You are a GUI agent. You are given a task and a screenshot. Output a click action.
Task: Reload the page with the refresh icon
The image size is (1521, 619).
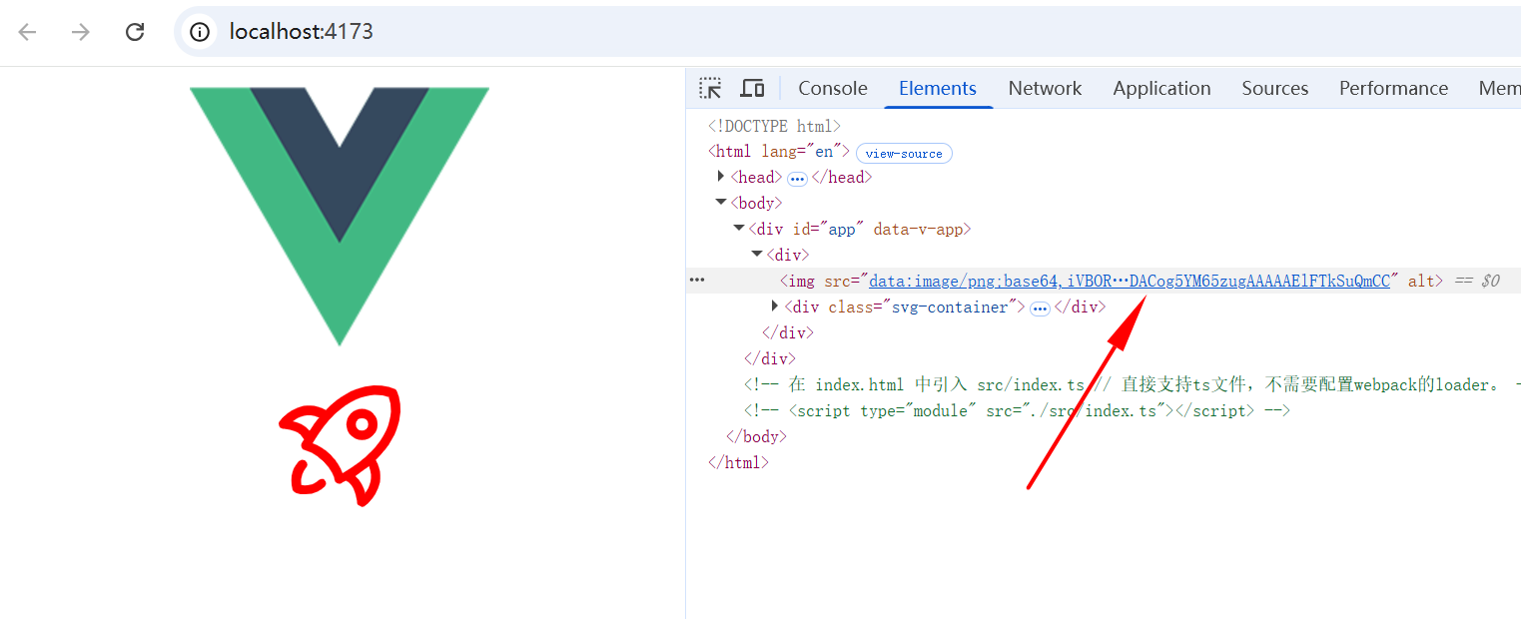pos(135,32)
